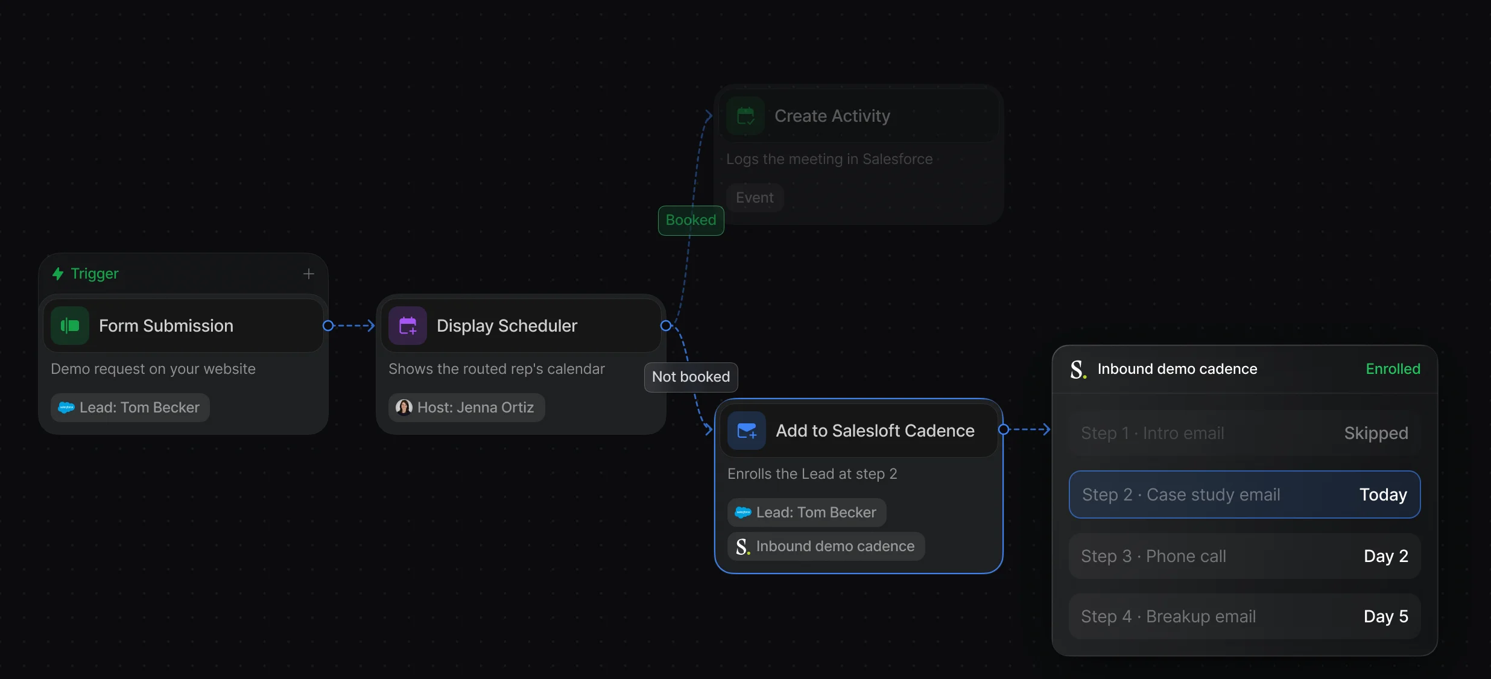1491x679 pixels.
Task: Click Add to Salesloft Cadence output connector
Action: (1004, 429)
